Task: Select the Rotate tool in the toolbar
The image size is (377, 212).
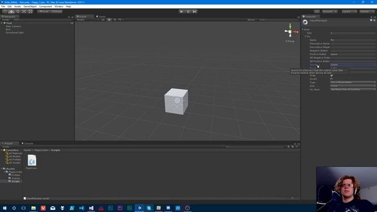Action: 18,12
